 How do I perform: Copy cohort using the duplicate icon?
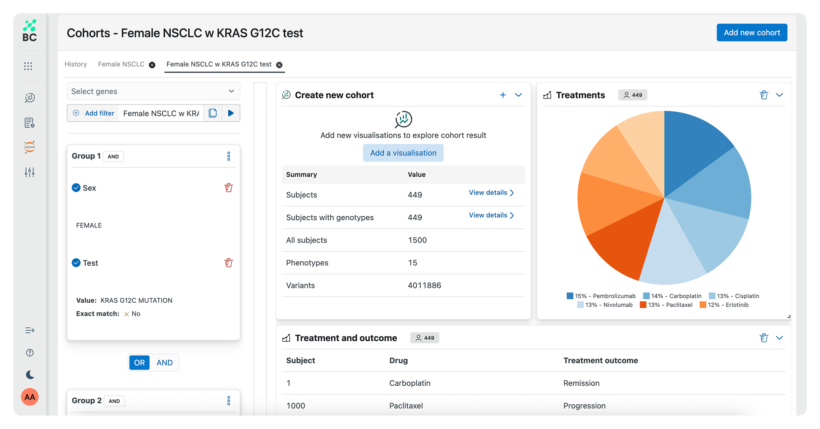click(x=213, y=113)
